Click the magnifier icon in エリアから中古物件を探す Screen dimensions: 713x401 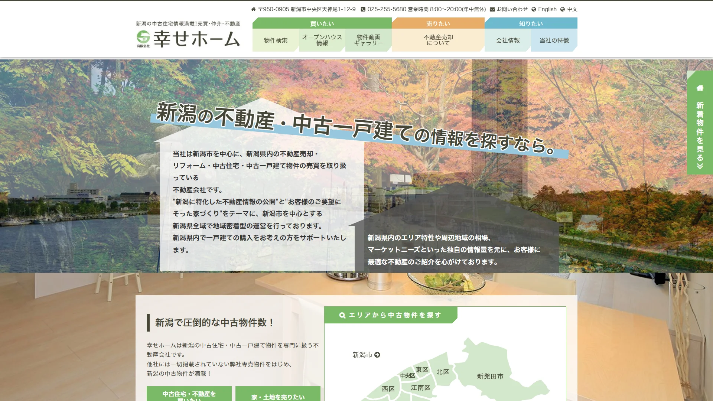(x=342, y=315)
